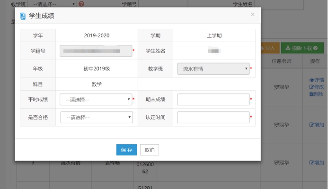Close the 学生成绩 dialog with the X
Viewport: 328px width, 189px height.
click(x=252, y=15)
